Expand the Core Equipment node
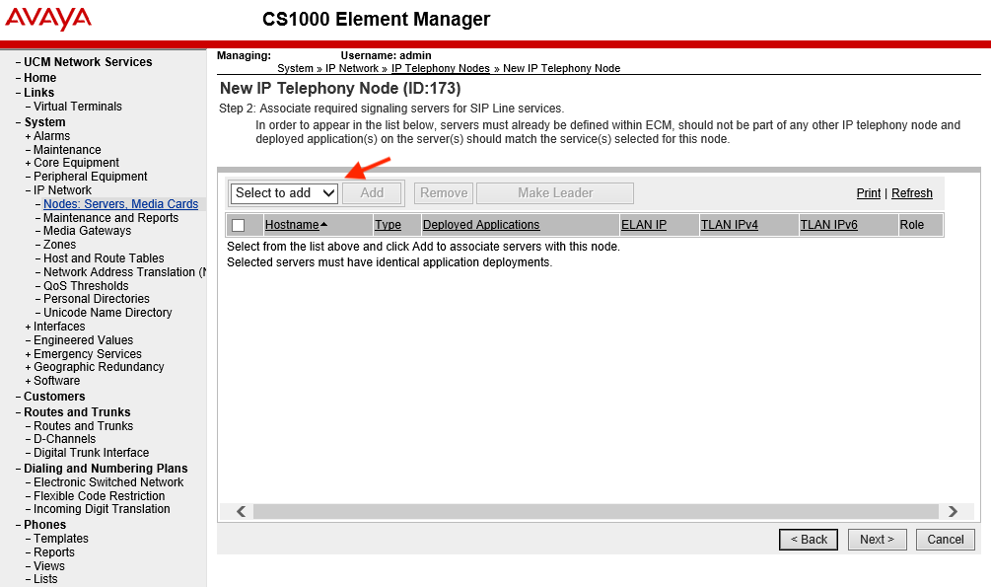The width and height of the screenshot is (991, 587). click(x=28, y=163)
